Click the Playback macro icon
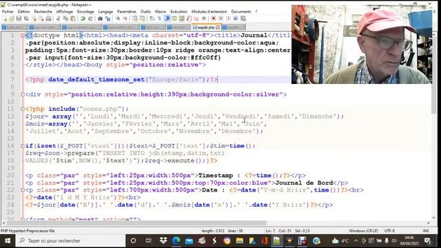 tap(228, 19)
